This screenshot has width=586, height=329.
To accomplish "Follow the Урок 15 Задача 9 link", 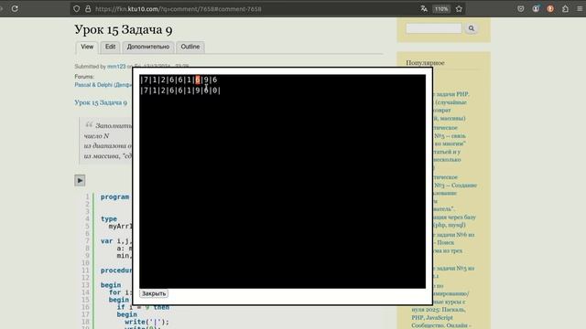I will (101, 102).
